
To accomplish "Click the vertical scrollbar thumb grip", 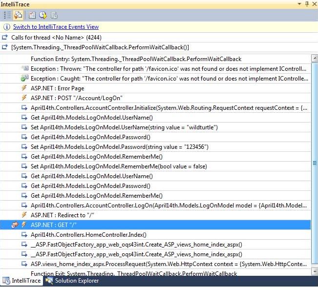I will (315, 163).
